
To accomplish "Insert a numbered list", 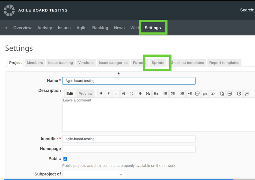I will click(x=173, y=94).
